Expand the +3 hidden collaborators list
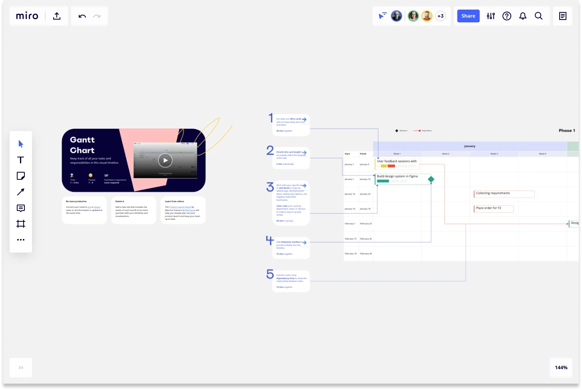This screenshot has height=390, width=582. pos(440,16)
